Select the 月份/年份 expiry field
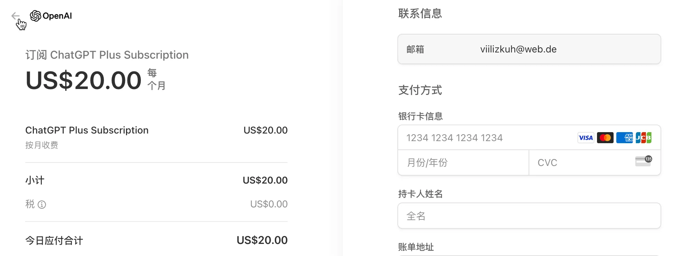Screen dimensions: 674x256 coord(463,163)
